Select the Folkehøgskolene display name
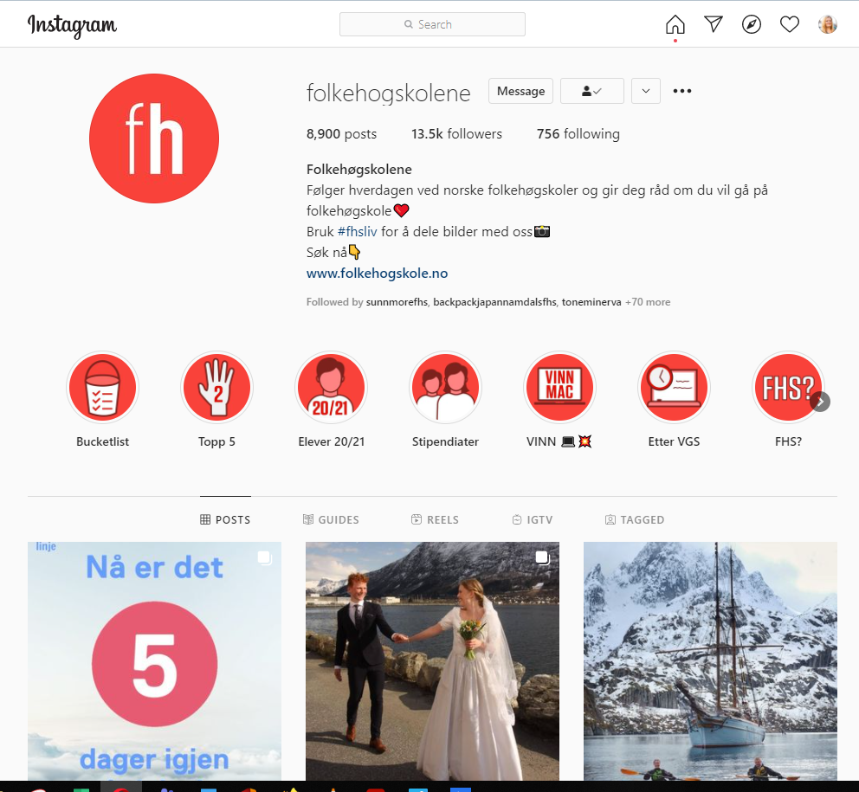Viewport: 859px width, 792px height. pos(358,170)
